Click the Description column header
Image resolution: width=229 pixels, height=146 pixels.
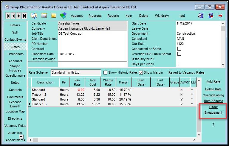[45, 82]
